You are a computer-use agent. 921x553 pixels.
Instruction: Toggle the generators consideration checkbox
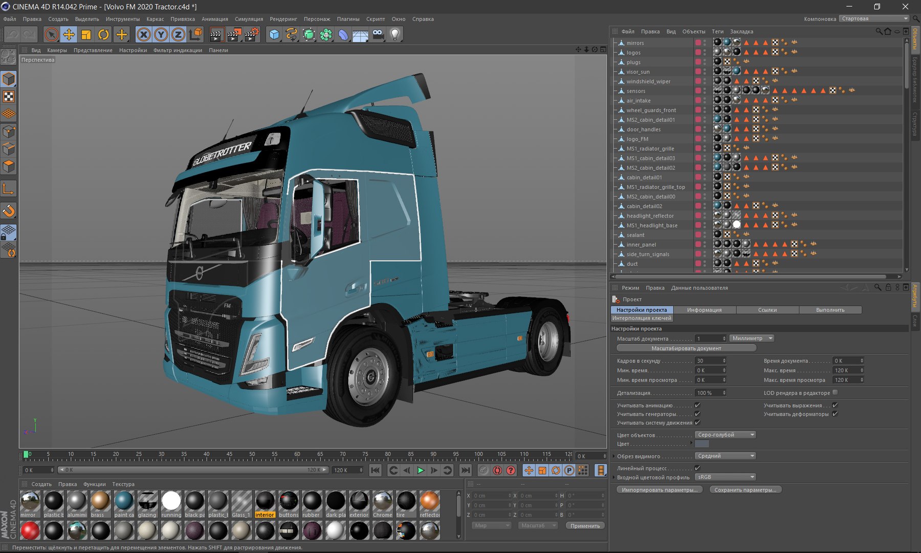(x=697, y=414)
